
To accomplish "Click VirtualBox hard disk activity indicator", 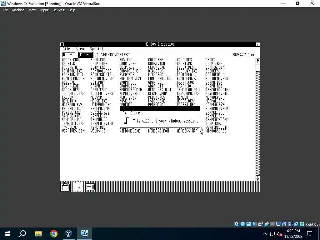I will pyautogui.click(x=236, y=224).
